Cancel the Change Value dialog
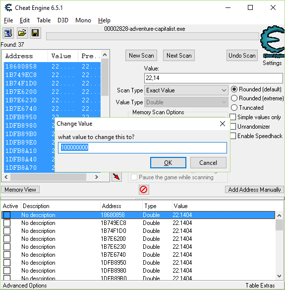This screenshot has width=285, height=290. (x=208, y=163)
